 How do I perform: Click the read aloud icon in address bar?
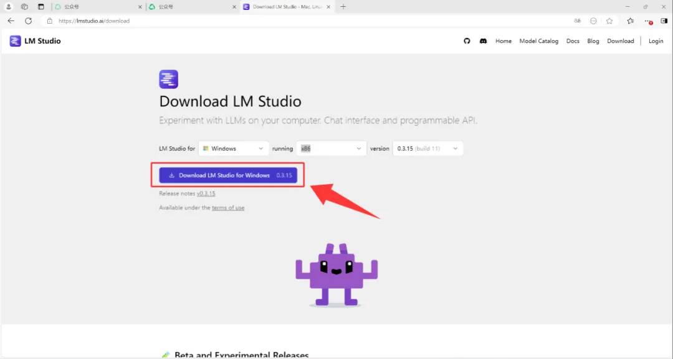577,21
